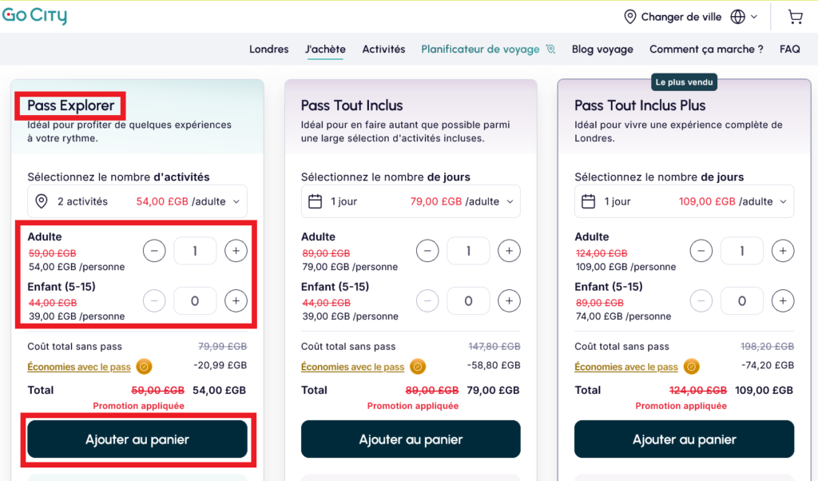The image size is (818, 481).
Task: Click the coin icon beside Économies avec le pass
Action: point(144,366)
